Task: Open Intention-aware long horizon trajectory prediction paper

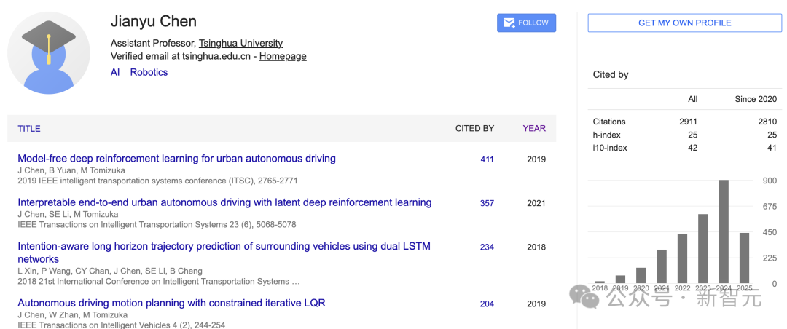Action: click(224, 247)
